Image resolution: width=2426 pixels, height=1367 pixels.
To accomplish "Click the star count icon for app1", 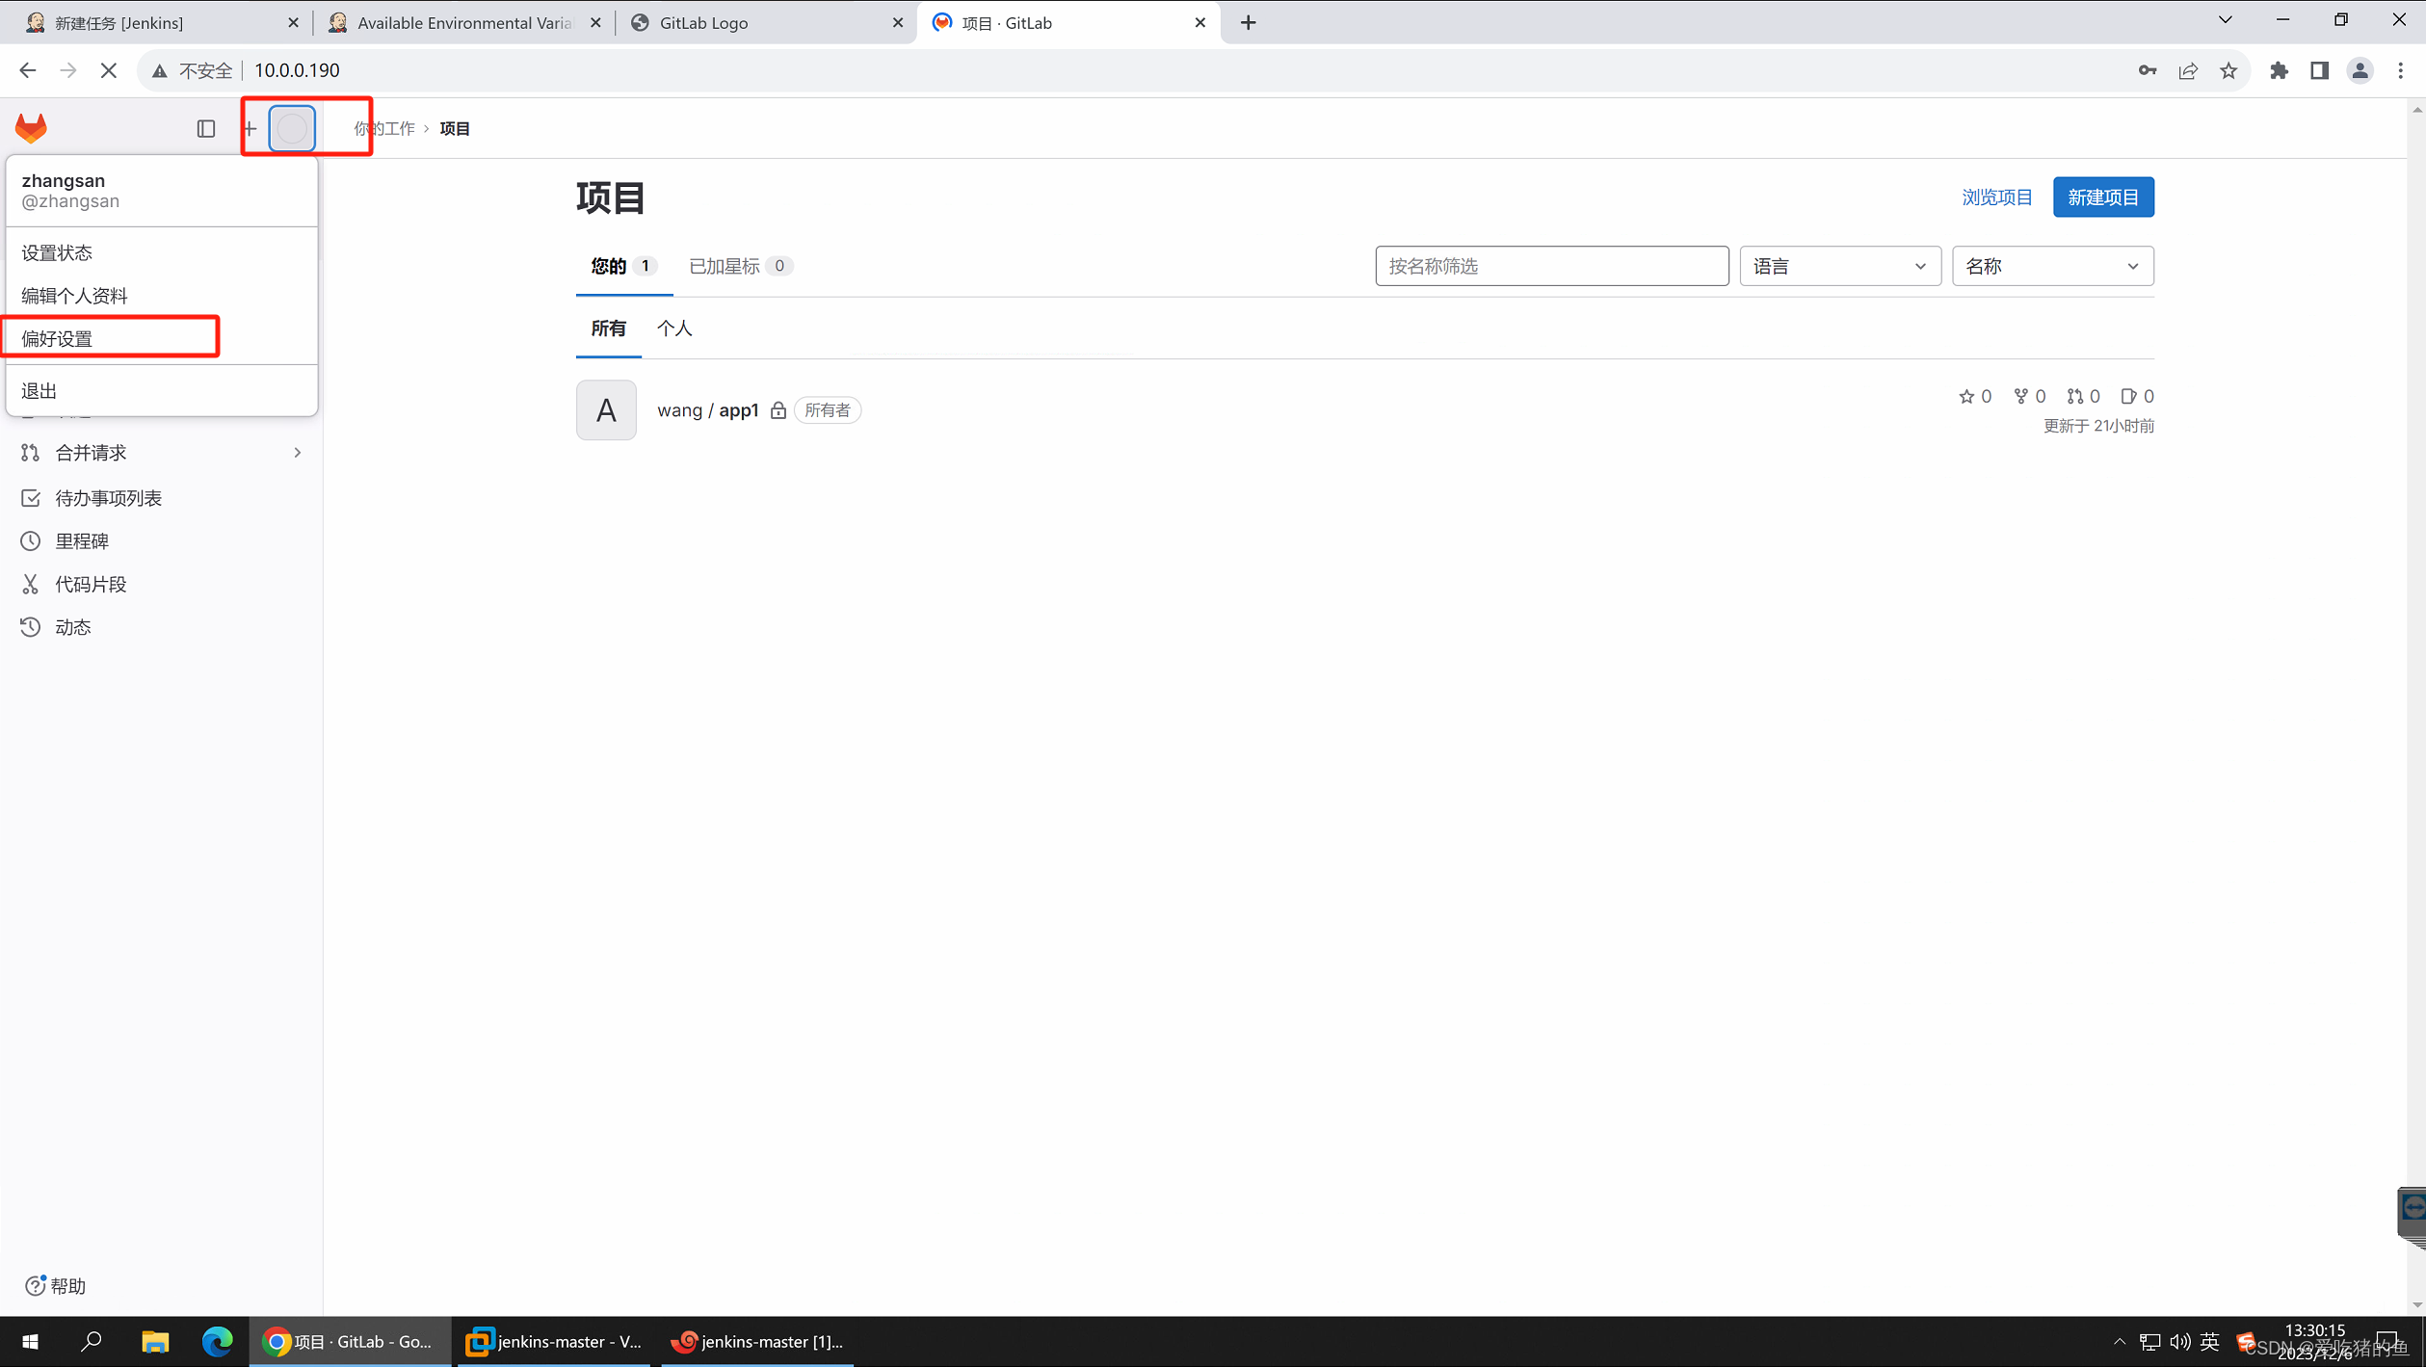I will pyautogui.click(x=1966, y=396).
